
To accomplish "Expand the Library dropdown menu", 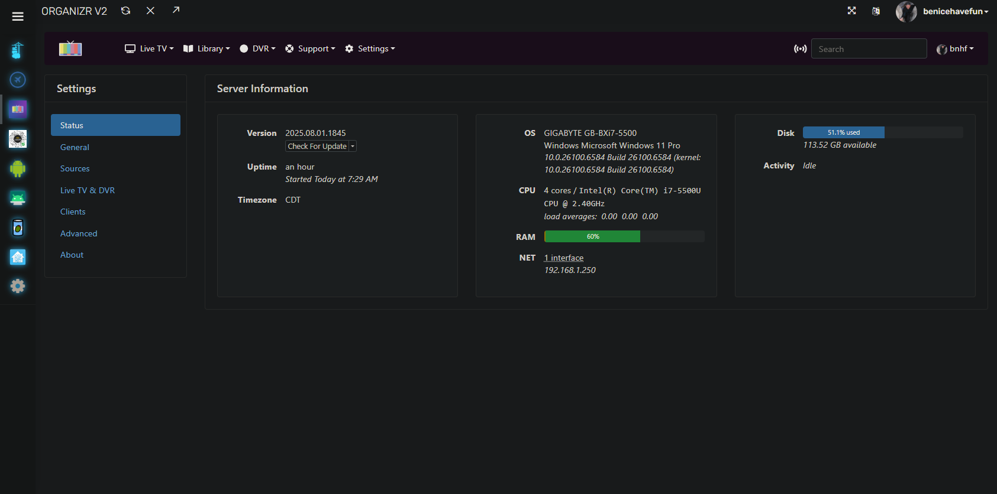I will [207, 49].
